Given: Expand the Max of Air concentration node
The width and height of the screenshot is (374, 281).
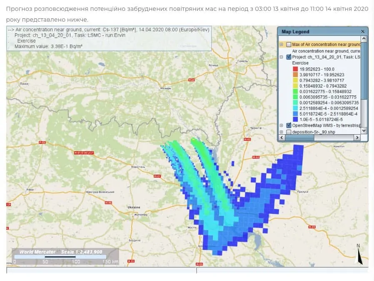Looking at the screenshot, I should coord(282,44).
